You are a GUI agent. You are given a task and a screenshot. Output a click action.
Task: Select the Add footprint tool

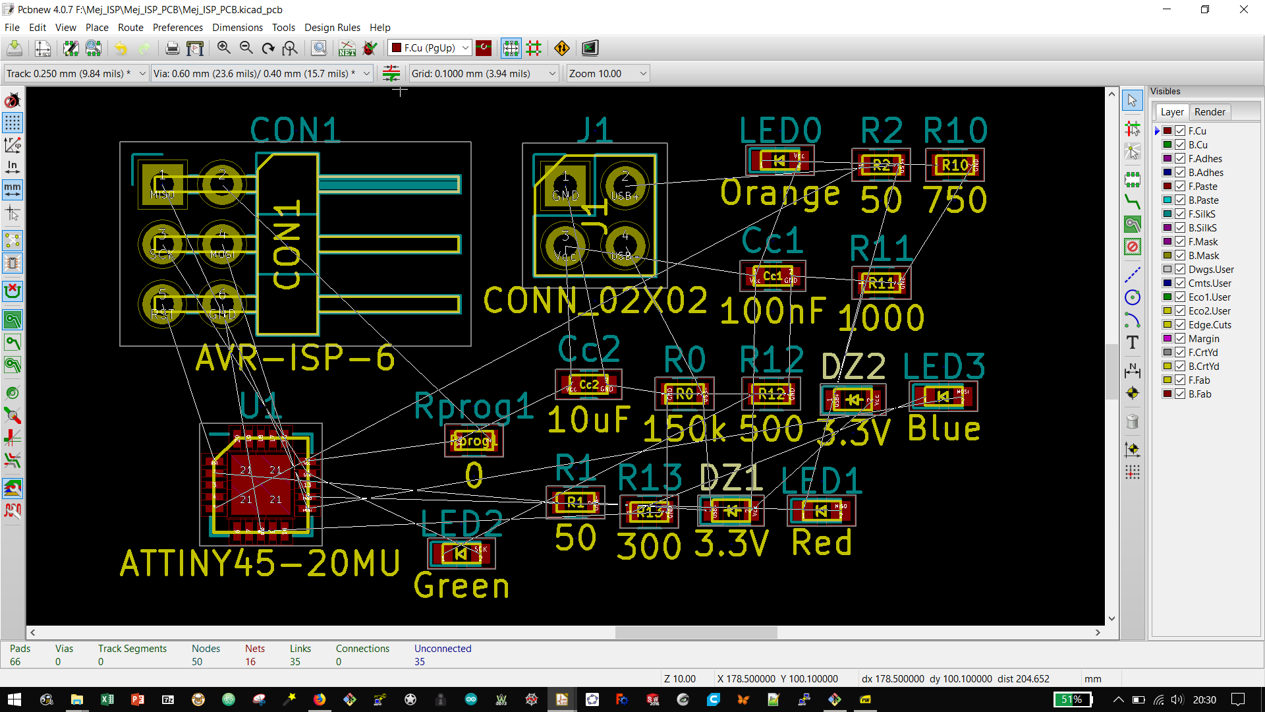pyautogui.click(x=1133, y=179)
